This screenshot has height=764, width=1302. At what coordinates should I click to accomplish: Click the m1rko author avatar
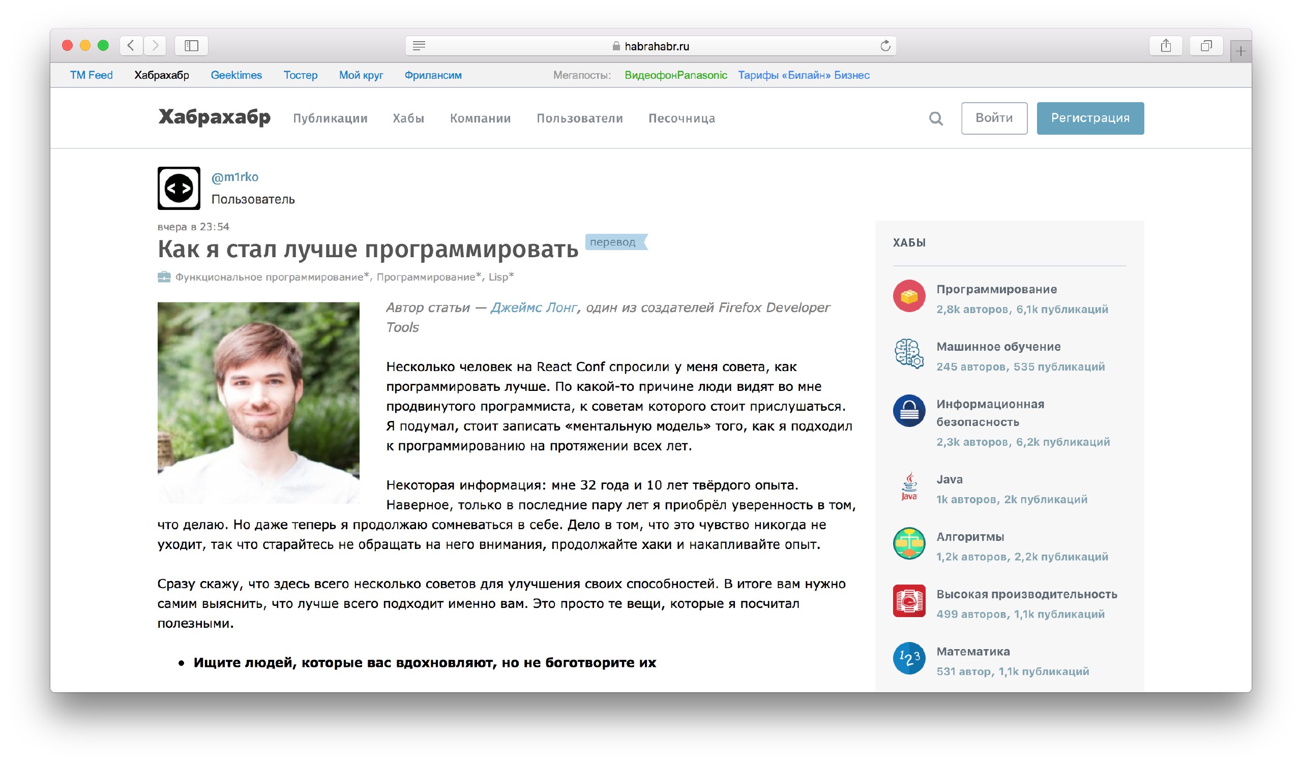click(x=179, y=188)
